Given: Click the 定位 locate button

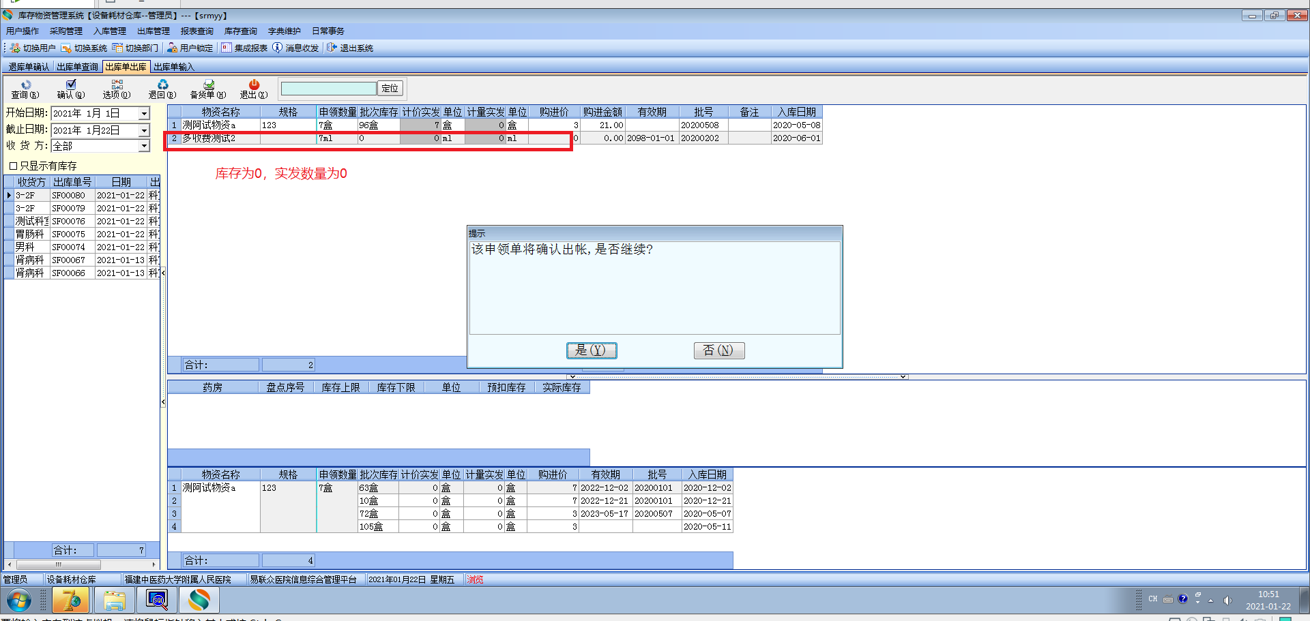Looking at the screenshot, I should (390, 89).
